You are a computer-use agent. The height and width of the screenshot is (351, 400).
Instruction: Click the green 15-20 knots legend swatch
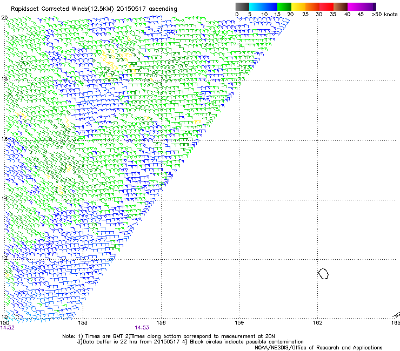(284, 6)
